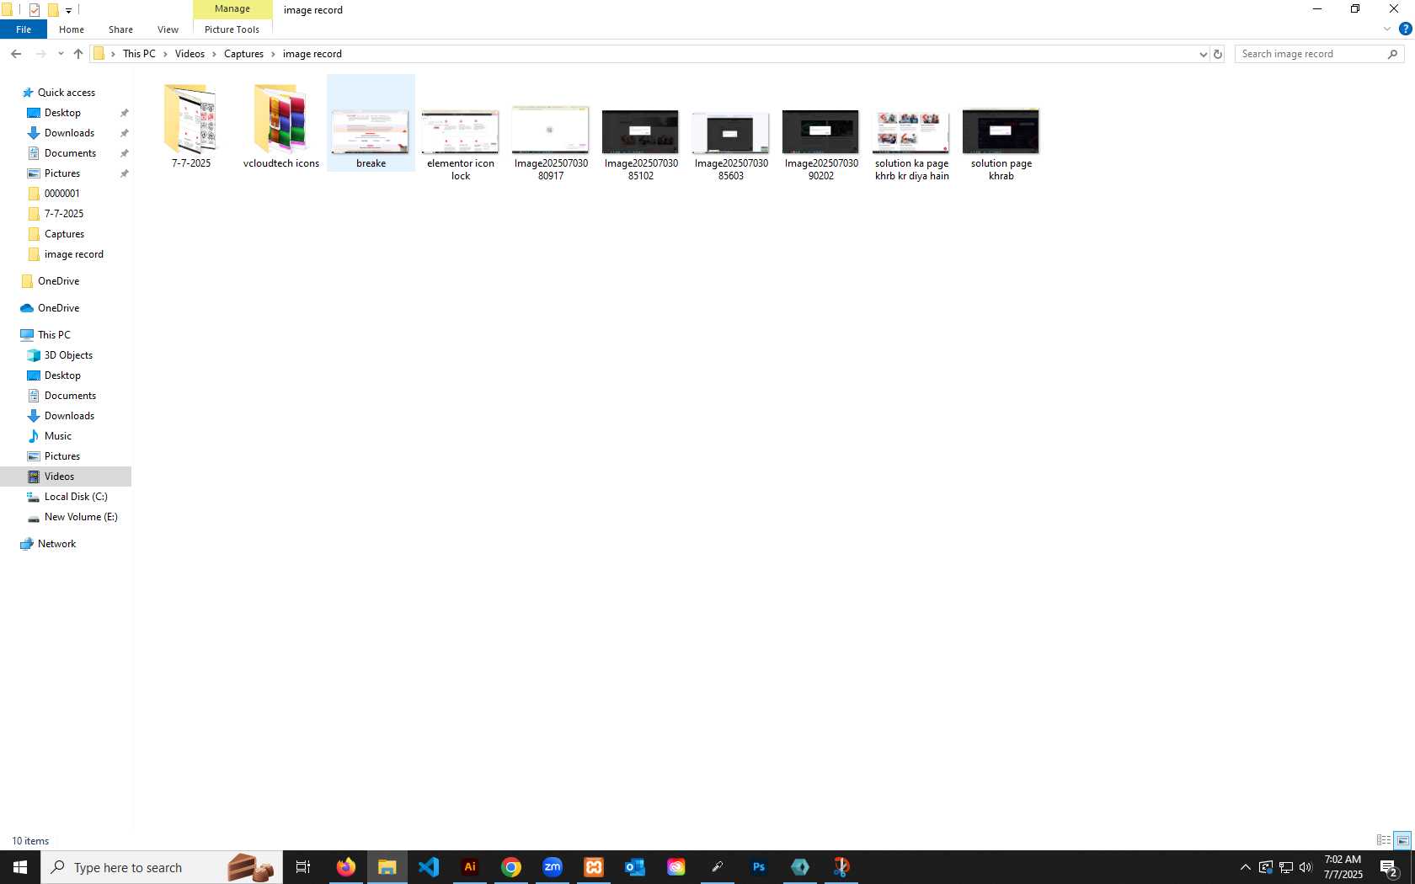Viewport: 1415px width, 884px height.
Task: Open the notification center icon
Action: (1390, 867)
